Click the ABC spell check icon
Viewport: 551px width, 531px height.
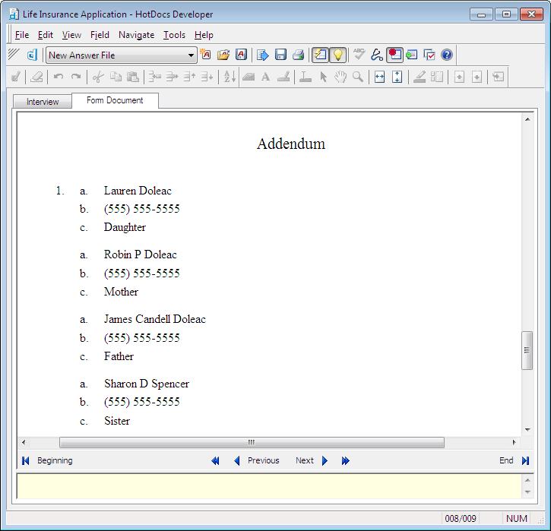click(x=359, y=55)
